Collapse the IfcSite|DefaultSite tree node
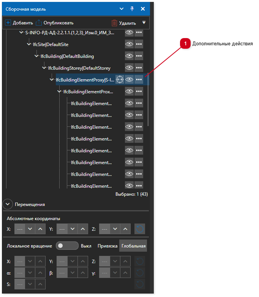Screen dimensions: 259x297 (29, 45)
